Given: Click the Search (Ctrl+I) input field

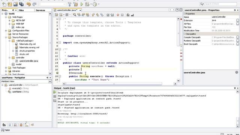Looking at the screenshot, I should point(220,4).
